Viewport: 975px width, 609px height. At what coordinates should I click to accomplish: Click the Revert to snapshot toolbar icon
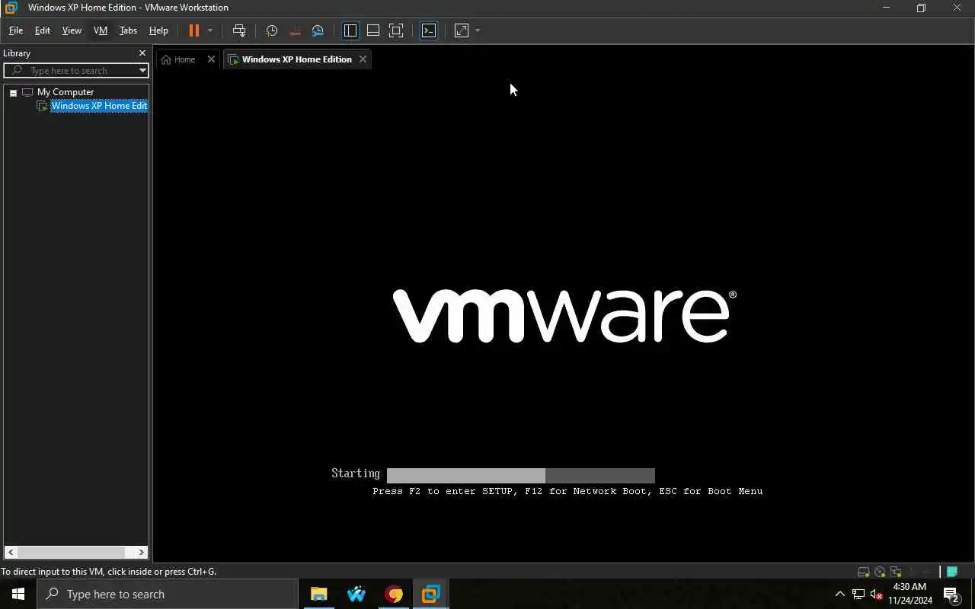(295, 30)
